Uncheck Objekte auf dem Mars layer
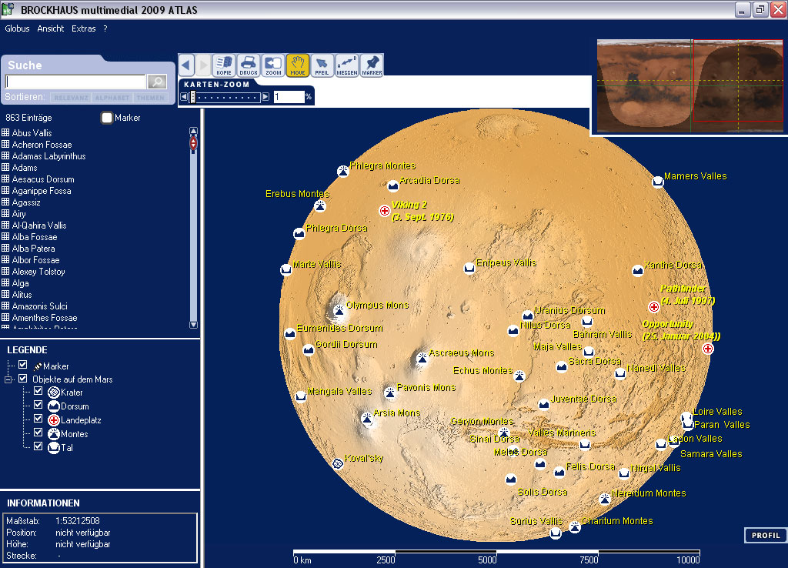 pos(22,379)
